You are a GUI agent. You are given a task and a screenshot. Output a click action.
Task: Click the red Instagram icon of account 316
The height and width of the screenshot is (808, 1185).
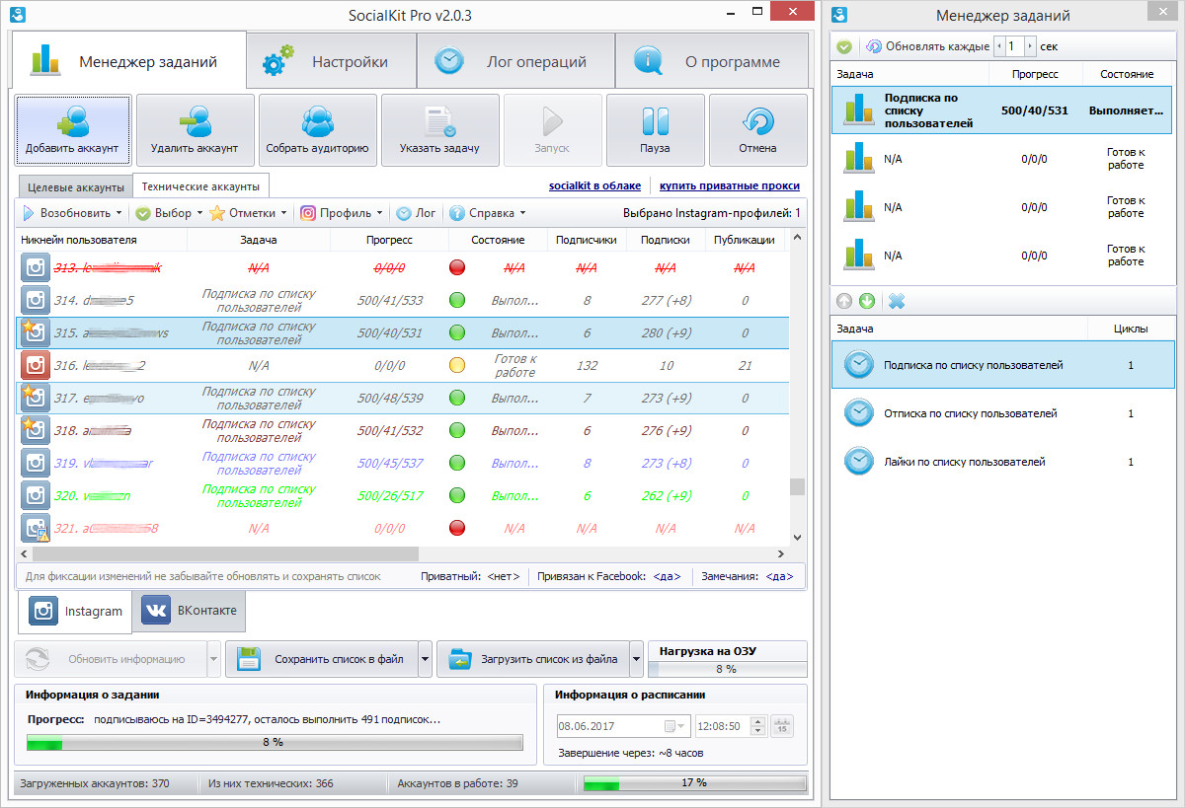(36, 365)
